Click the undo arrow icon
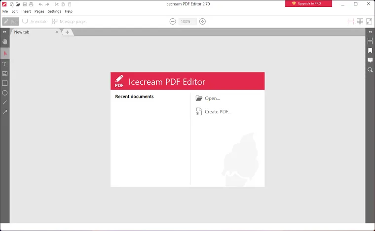 pos(40,4)
